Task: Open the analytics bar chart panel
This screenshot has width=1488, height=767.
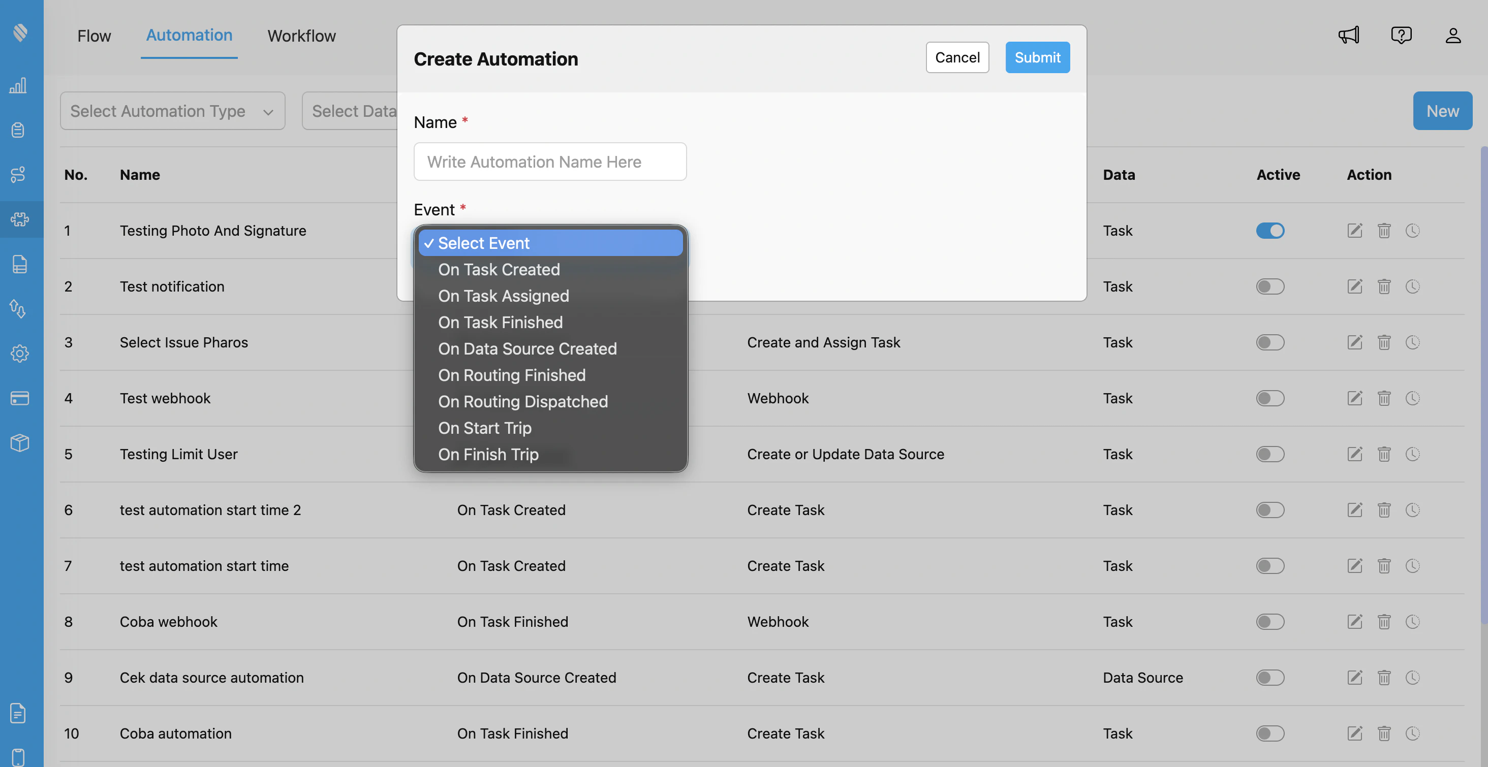Action: (x=19, y=85)
